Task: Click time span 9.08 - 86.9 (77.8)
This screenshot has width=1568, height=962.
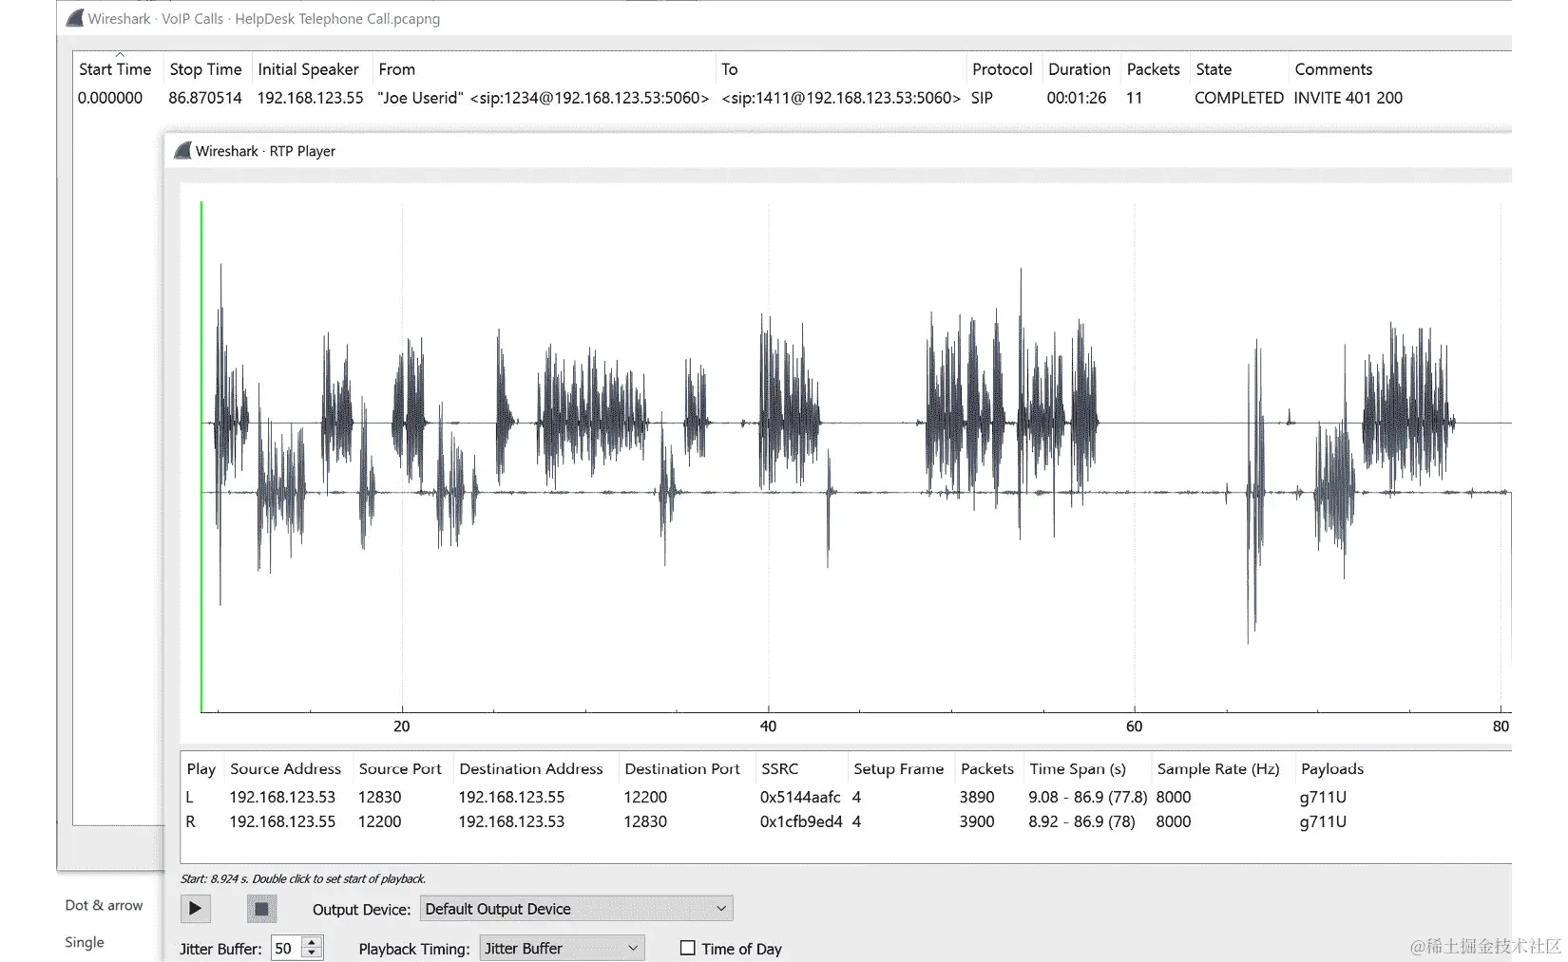Action: tap(1087, 797)
